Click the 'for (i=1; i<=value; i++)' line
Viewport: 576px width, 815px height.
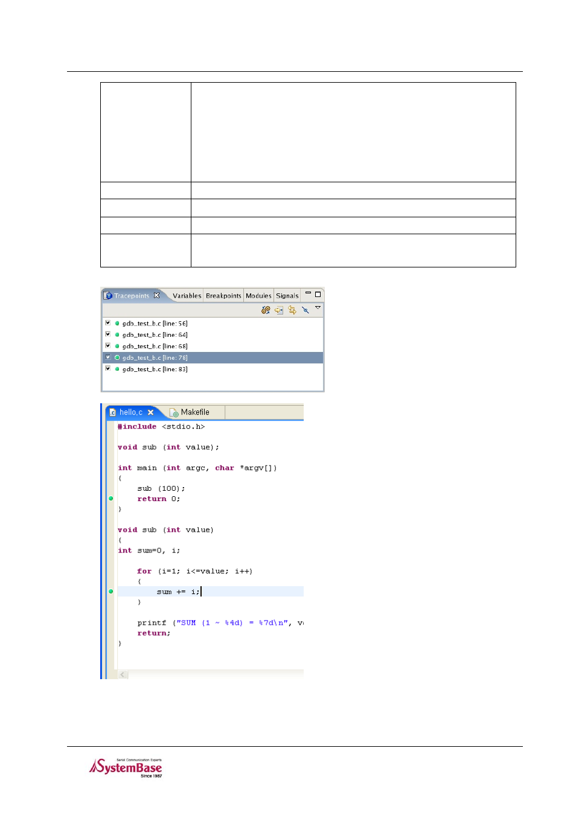tap(194, 571)
